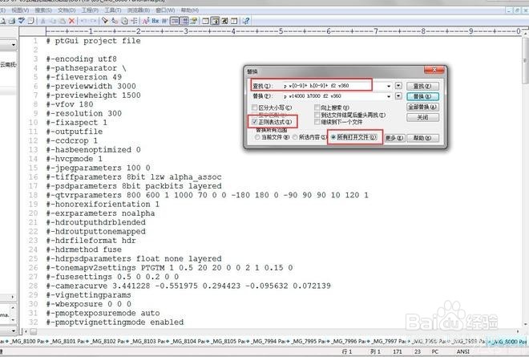Open the 窗口(W) Window menu

click(165, 10)
